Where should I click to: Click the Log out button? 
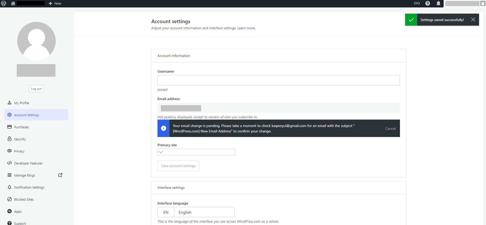(x=36, y=89)
